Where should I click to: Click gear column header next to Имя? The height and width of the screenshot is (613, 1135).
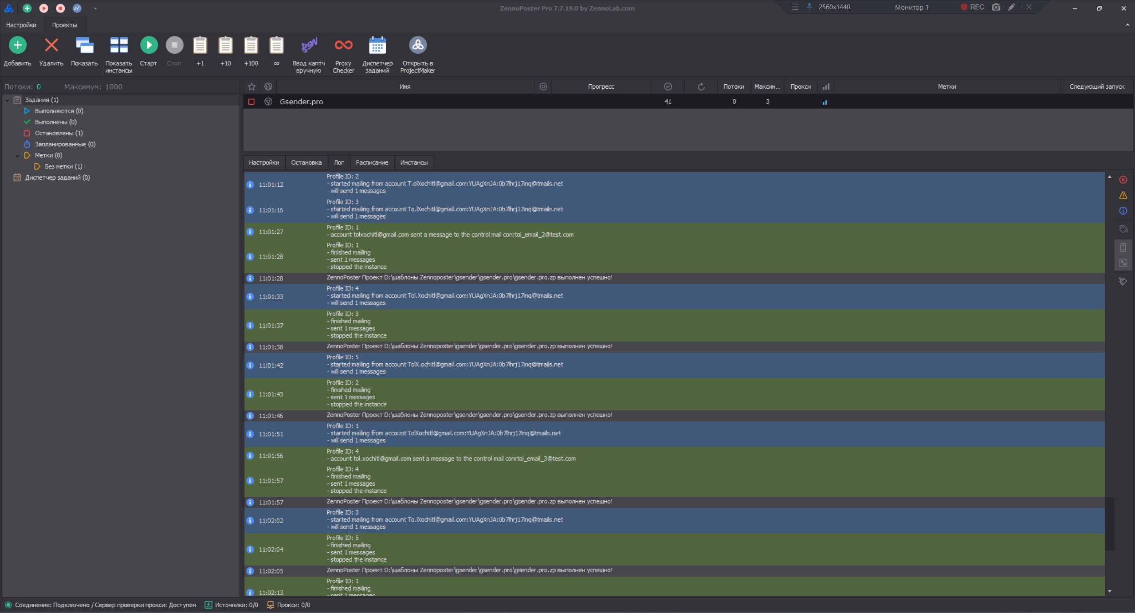pyautogui.click(x=543, y=86)
